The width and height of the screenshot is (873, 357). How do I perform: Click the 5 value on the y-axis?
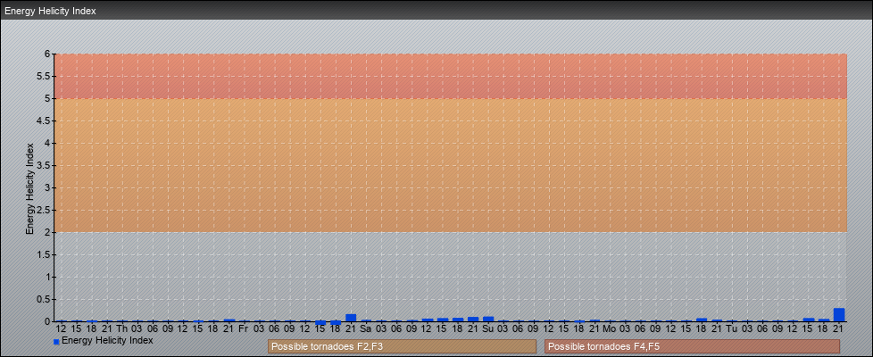(x=48, y=98)
